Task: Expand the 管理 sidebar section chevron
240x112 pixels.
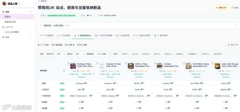Action: coord(31,37)
